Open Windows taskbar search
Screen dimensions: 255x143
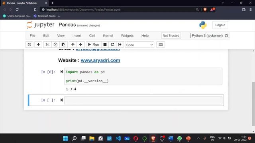(x=75, y=138)
